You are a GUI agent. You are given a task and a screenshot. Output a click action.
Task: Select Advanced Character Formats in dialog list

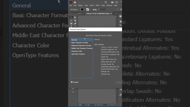pyautogui.click(x=82, y=45)
